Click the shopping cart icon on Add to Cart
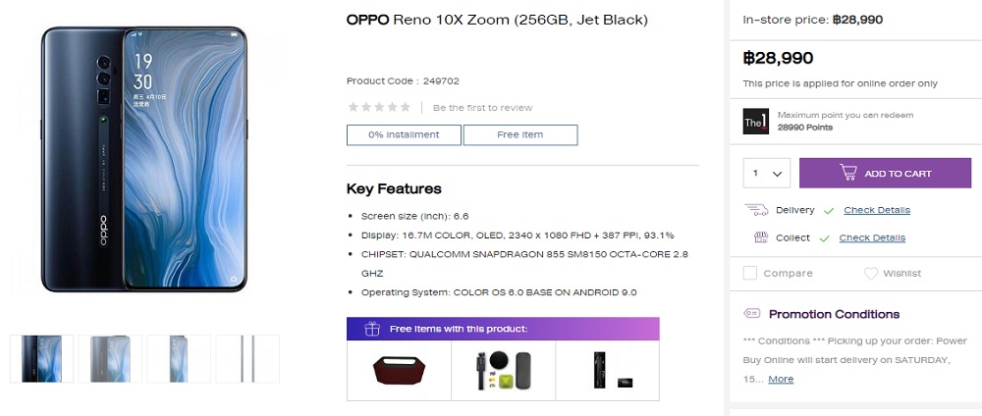This screenshot has height=416, width=982. point(848,174)
